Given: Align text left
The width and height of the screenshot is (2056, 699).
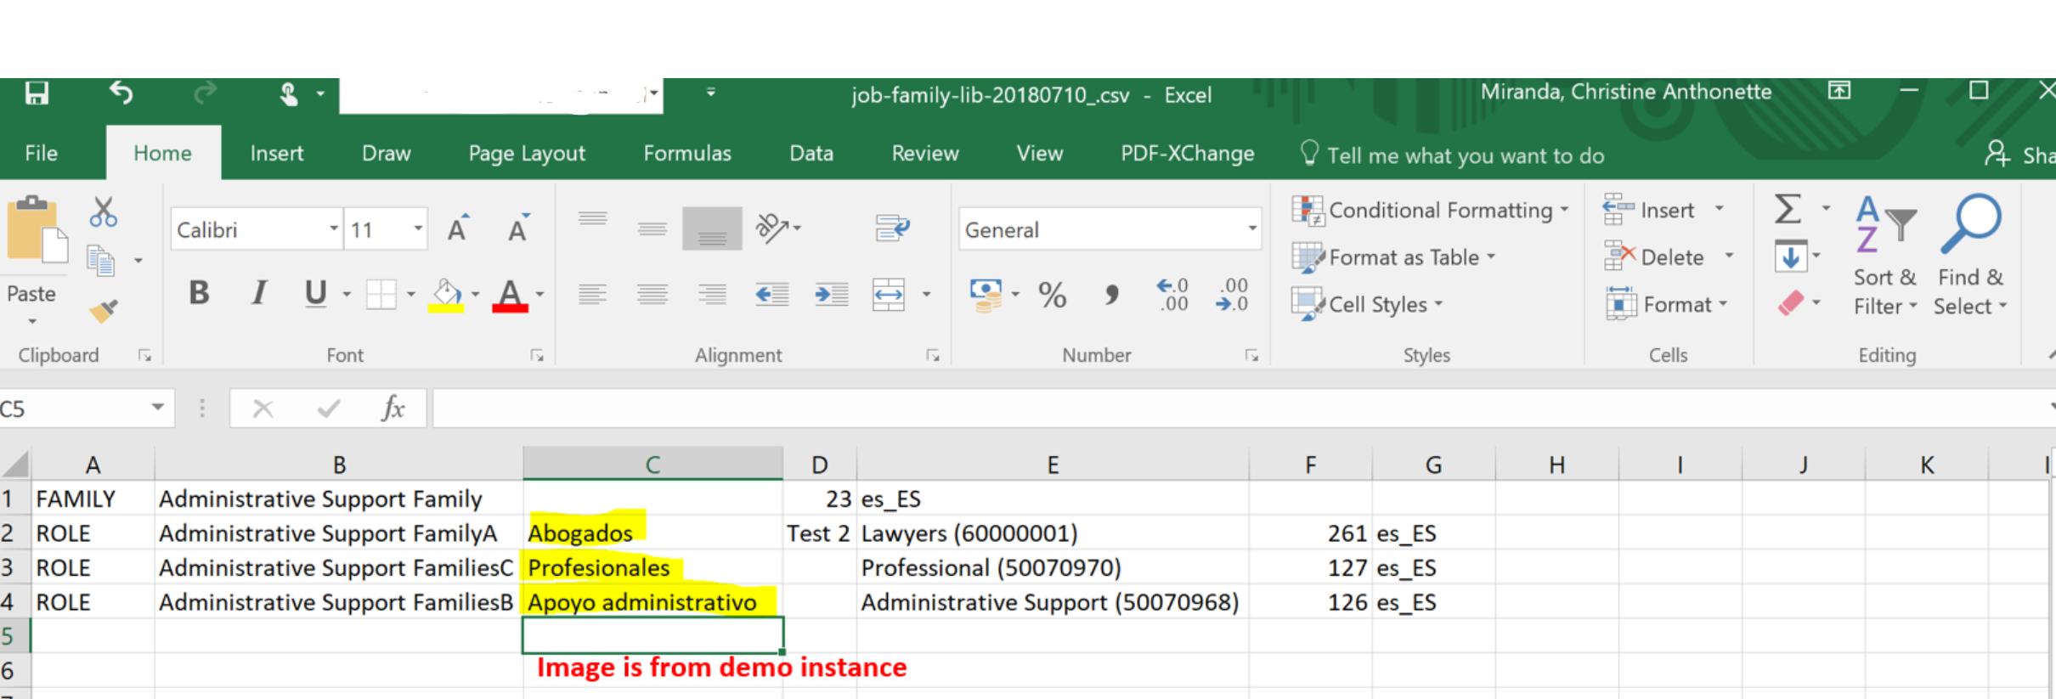Looking at the screenshot, I should click(592, 295).
